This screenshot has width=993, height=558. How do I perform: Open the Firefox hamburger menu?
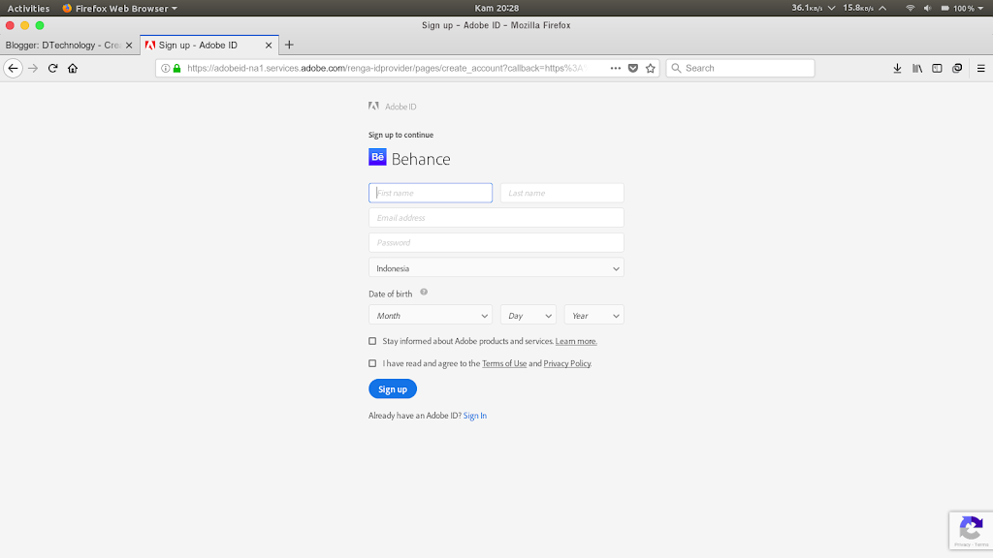click(x=980, y=68)
